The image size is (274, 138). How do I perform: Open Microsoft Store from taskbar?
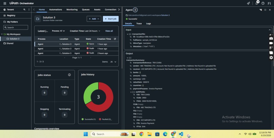(x=157, y=134)
